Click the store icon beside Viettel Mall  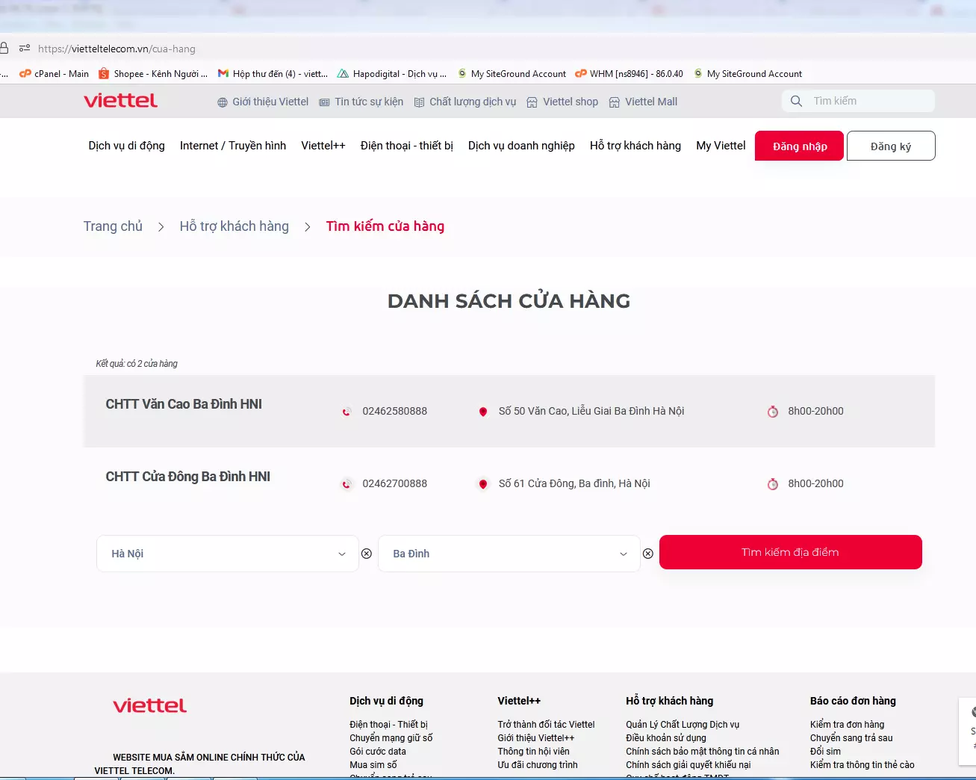614,102
